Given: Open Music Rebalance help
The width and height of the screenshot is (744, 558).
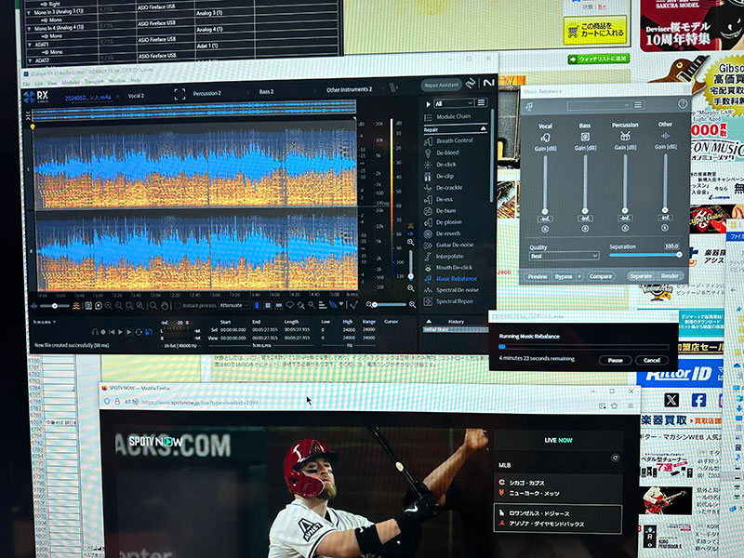Looking at the screenshot, I should coord(683,103).
